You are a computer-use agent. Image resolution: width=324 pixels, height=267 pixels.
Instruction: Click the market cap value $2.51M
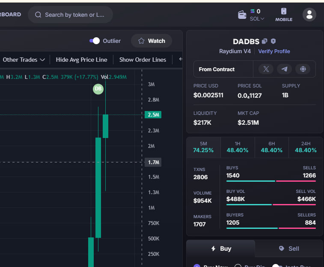click(x=248, y=123)
